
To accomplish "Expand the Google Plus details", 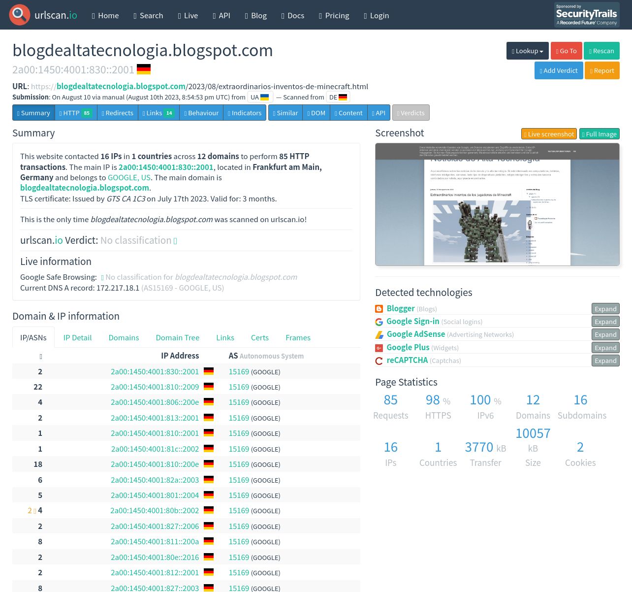I will point(605,348).
